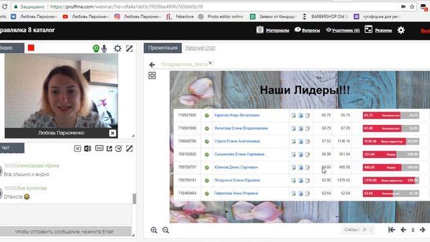Expand the chat panel to fullscreen

130,149
